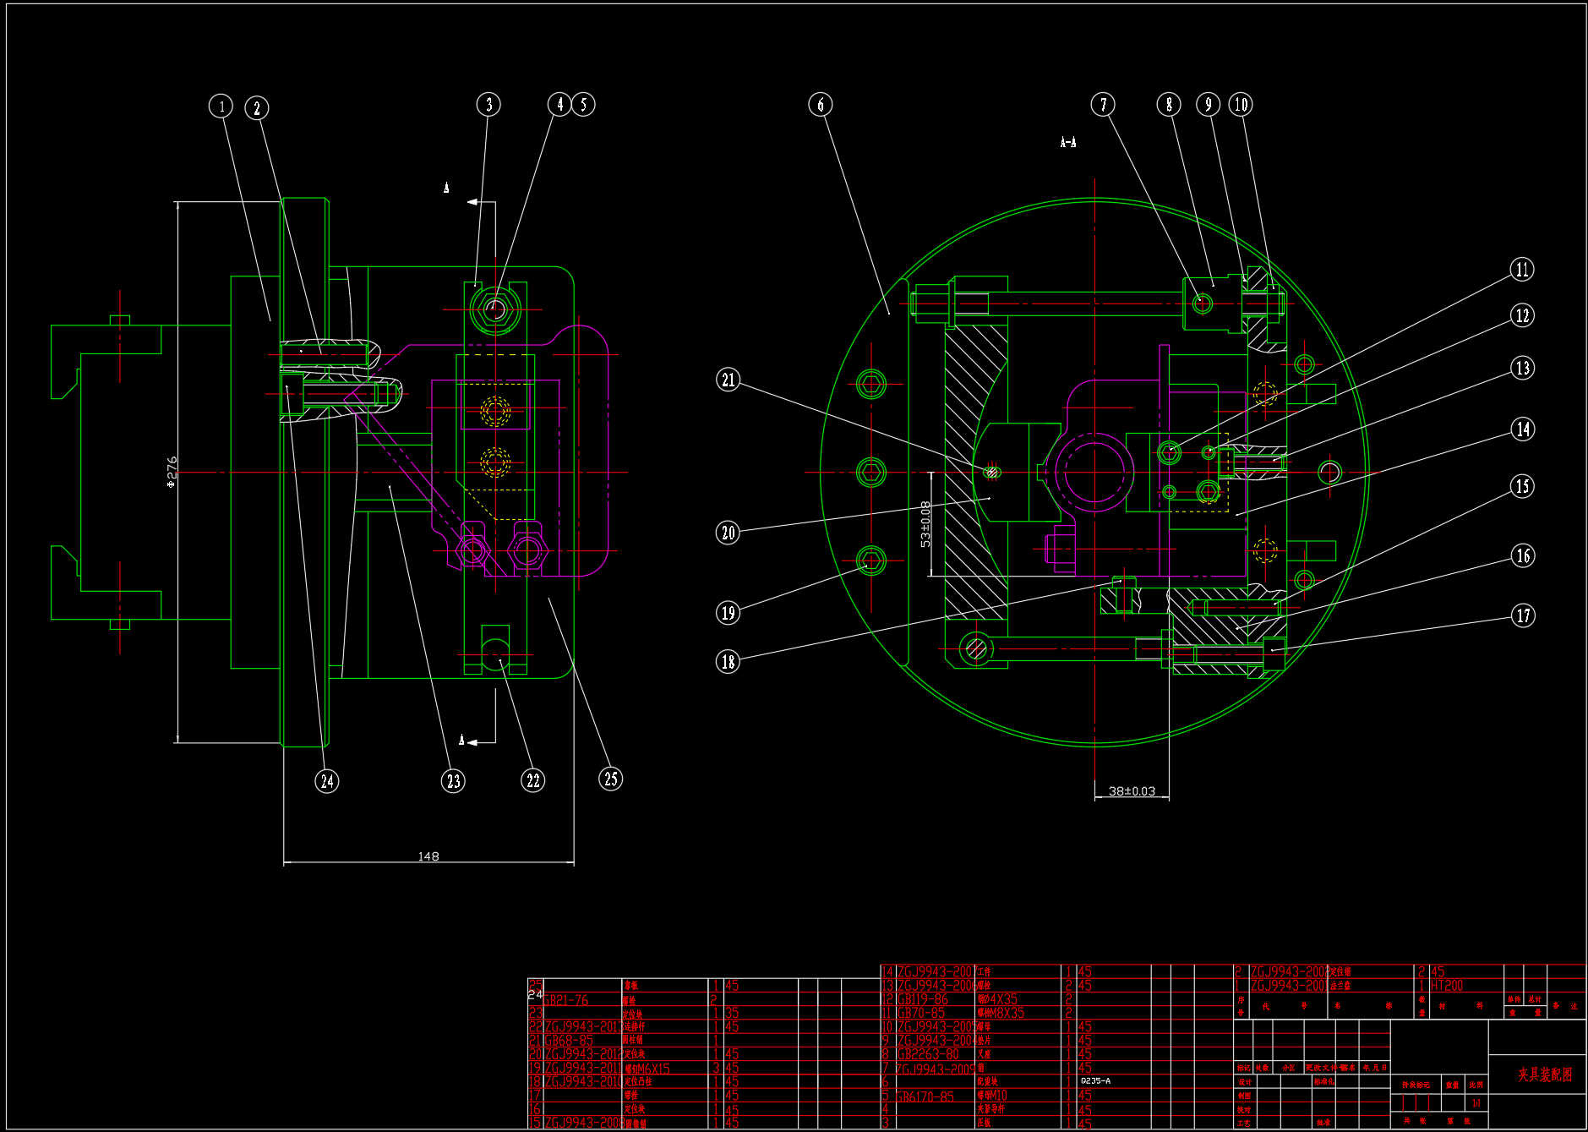Pick part balloon number 22
This screenshot has height=1132, width=1588.
tap(532, 780)
